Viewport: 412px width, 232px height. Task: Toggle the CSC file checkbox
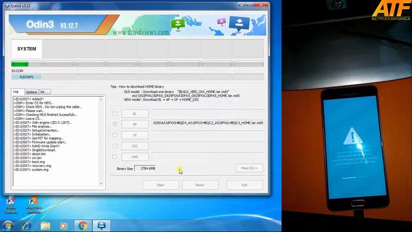coord(115,146)
